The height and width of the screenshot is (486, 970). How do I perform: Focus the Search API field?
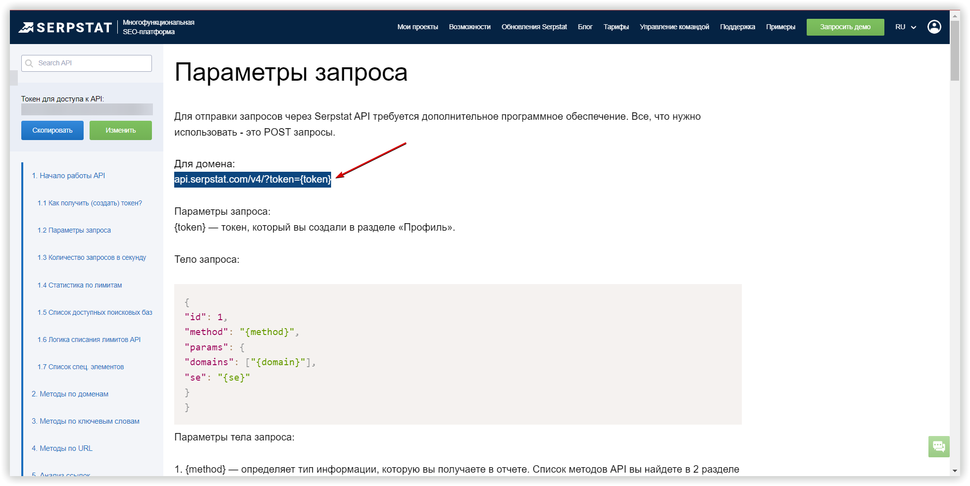point(87,63)
